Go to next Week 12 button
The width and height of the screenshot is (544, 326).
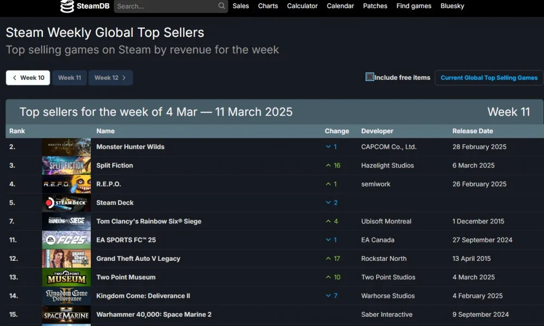click(110, 78)
